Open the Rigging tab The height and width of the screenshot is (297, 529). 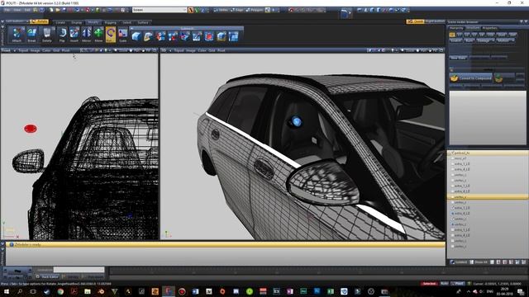pyautogui.click(x=110, y=22)
